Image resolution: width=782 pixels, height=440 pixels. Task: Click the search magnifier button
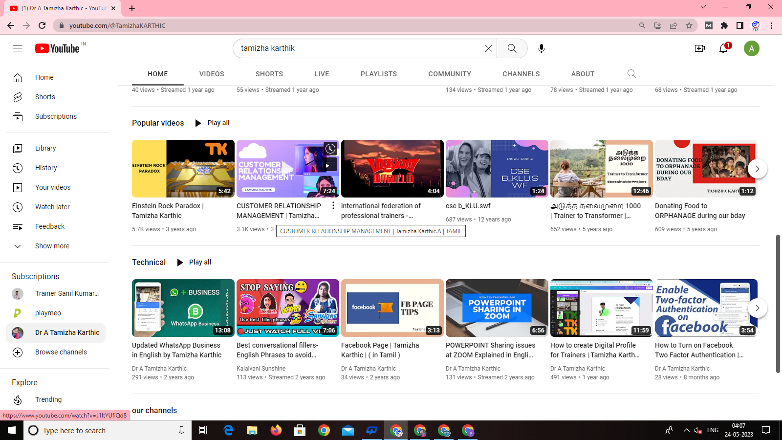click(512, 48)
